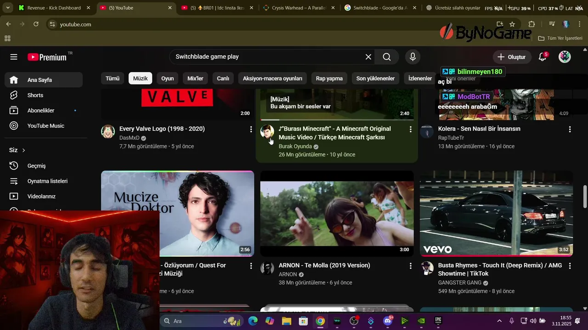Open YouTube notifications bell
588x330 pixels.
pos(543,57)
